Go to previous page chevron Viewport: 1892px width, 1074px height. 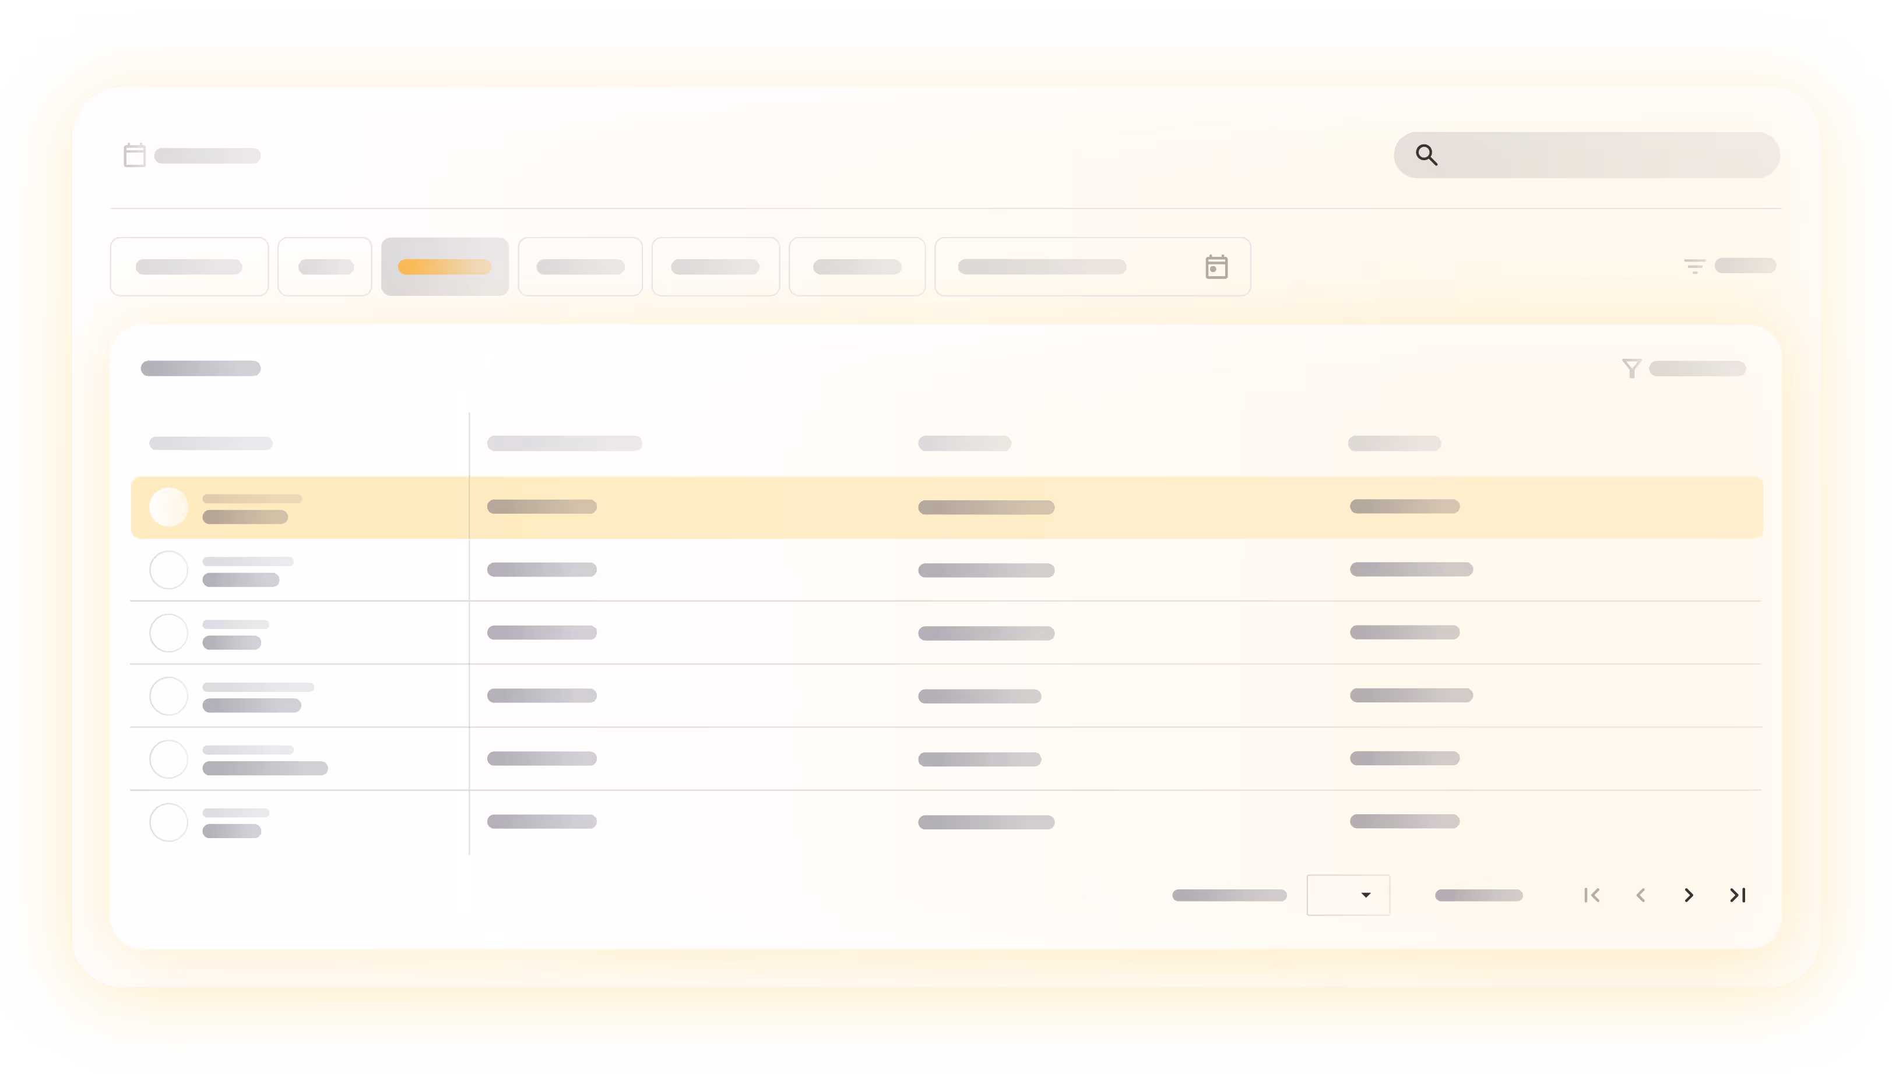1640,895
